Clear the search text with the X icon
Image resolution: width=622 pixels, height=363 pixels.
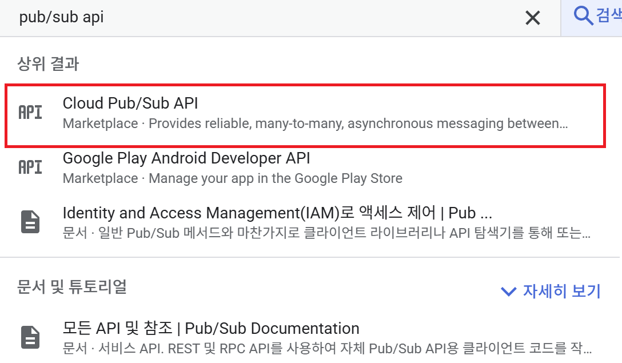(532, 18)
